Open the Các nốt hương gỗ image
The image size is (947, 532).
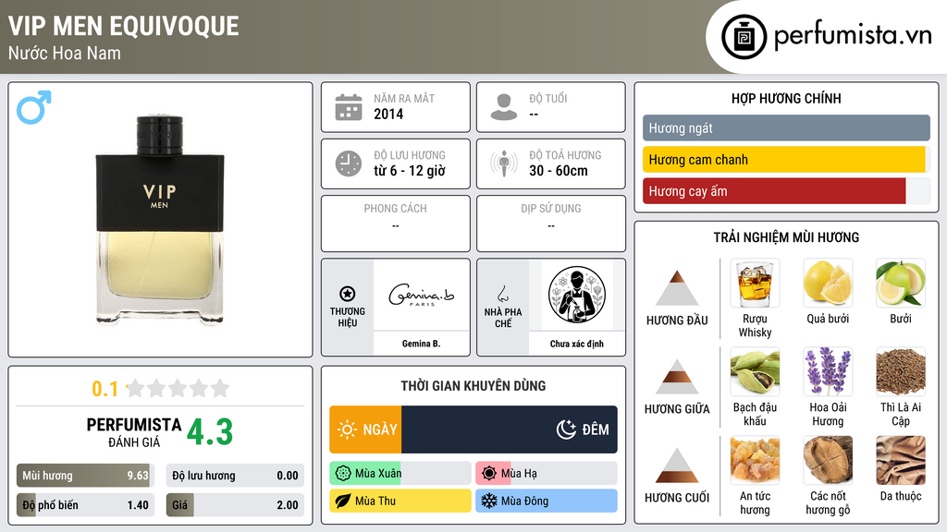tap(828, 460)
